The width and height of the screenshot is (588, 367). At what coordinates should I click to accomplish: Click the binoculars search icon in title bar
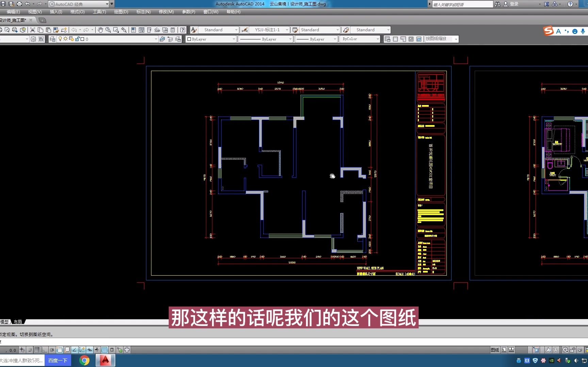pos(497,4)
